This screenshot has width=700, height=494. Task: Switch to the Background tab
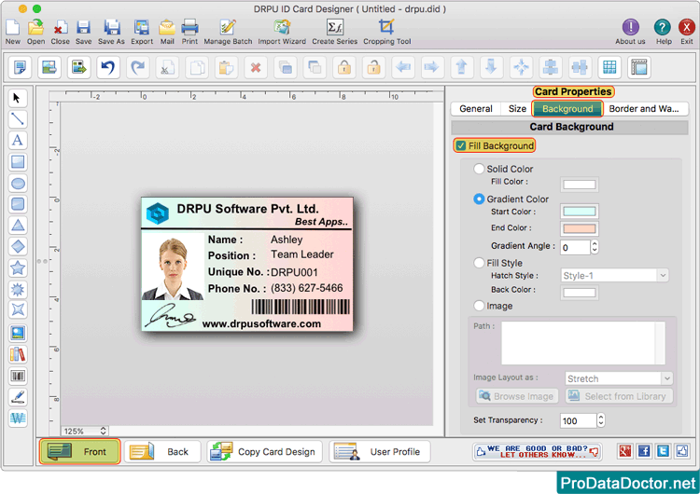567,109
